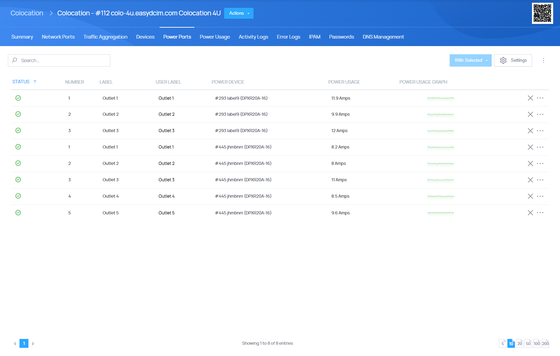The image size is (560, 356).
Task: Show 5 entries per page
Action: click(x=503, y=343)
